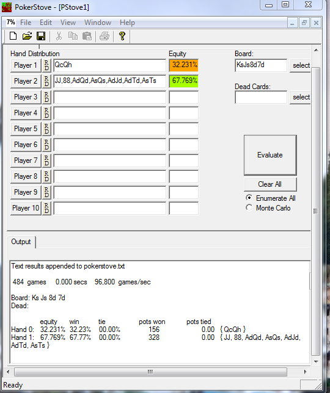Screen dimensions: 330x393
Task: Click the inner document restore button in menu bar
Action: coord(304,23)
